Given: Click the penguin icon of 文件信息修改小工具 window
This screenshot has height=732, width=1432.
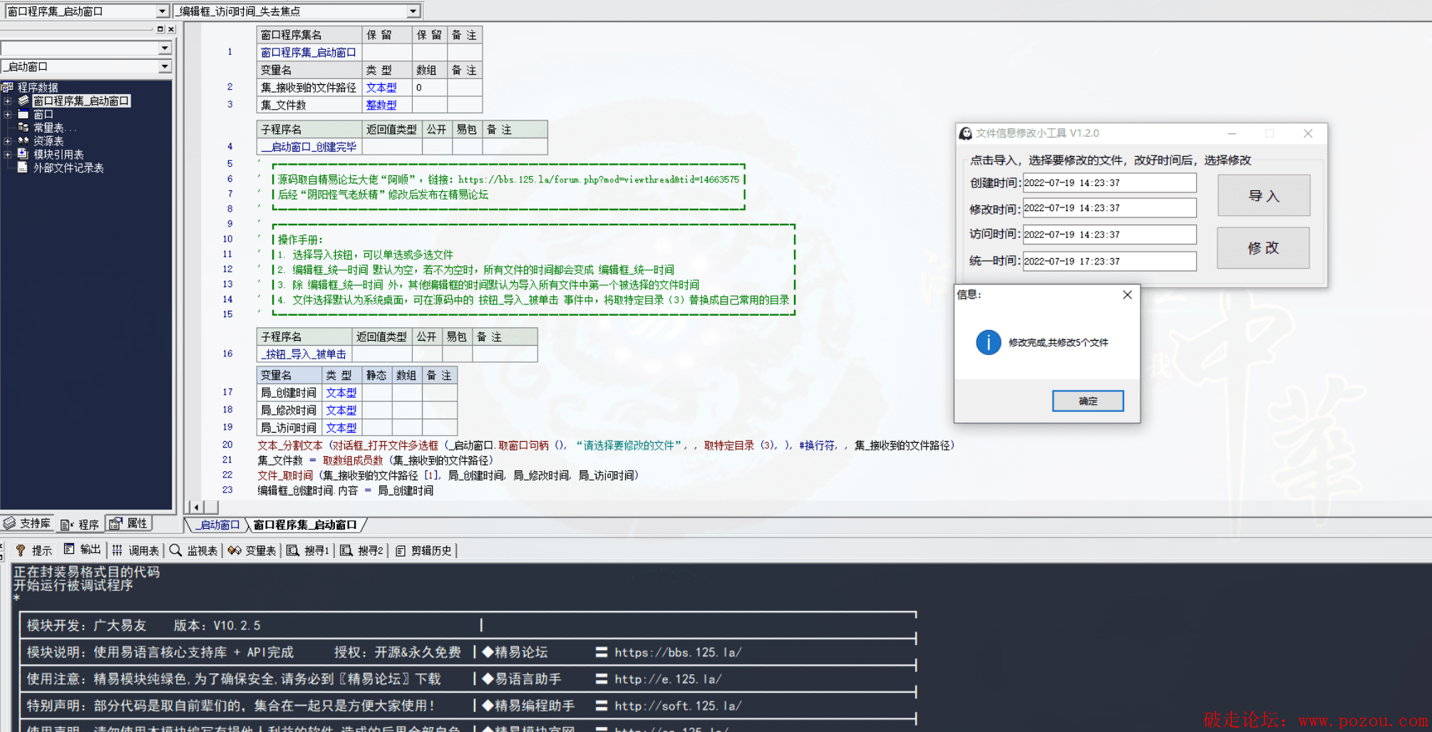Looking at the screenshot, I should tap(965, 133).
